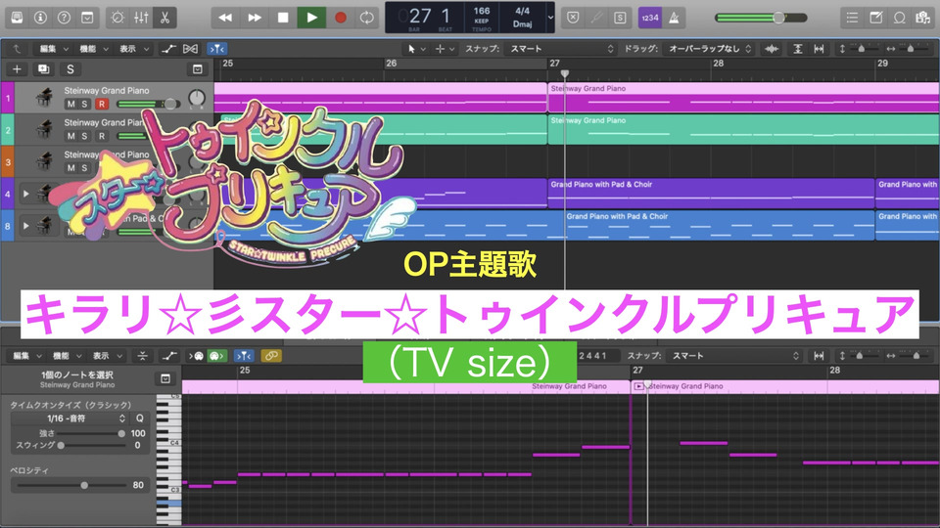The height and width of the screenshot is (528, 940).
Task: Open the Mixer faders icon
Action: pos(141,18)
